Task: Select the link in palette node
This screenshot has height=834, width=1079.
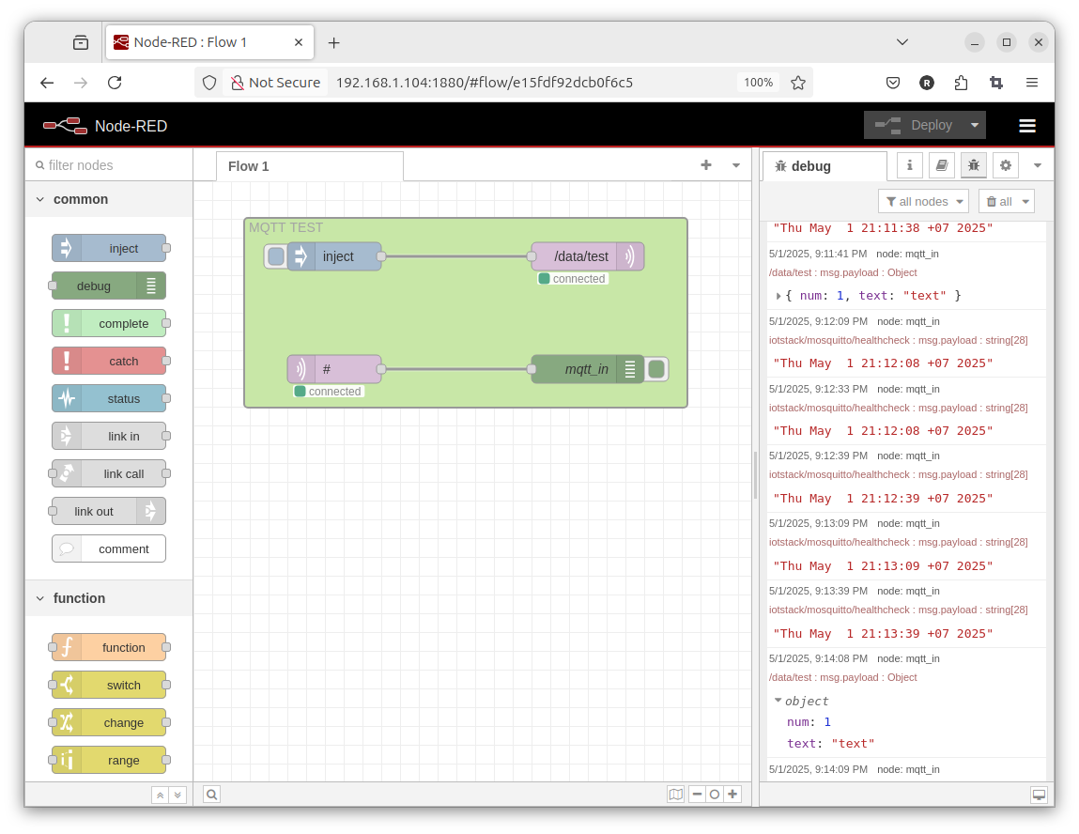Action: point(109,437)
